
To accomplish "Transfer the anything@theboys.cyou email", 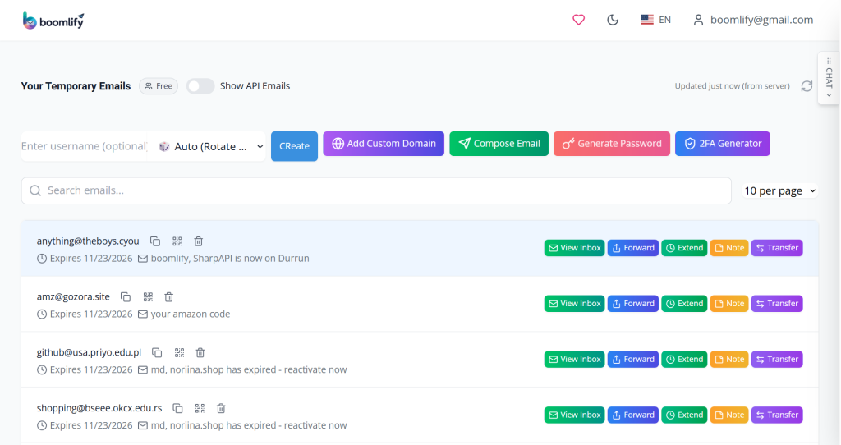I will pyautogui.click(x=777, y=248).
